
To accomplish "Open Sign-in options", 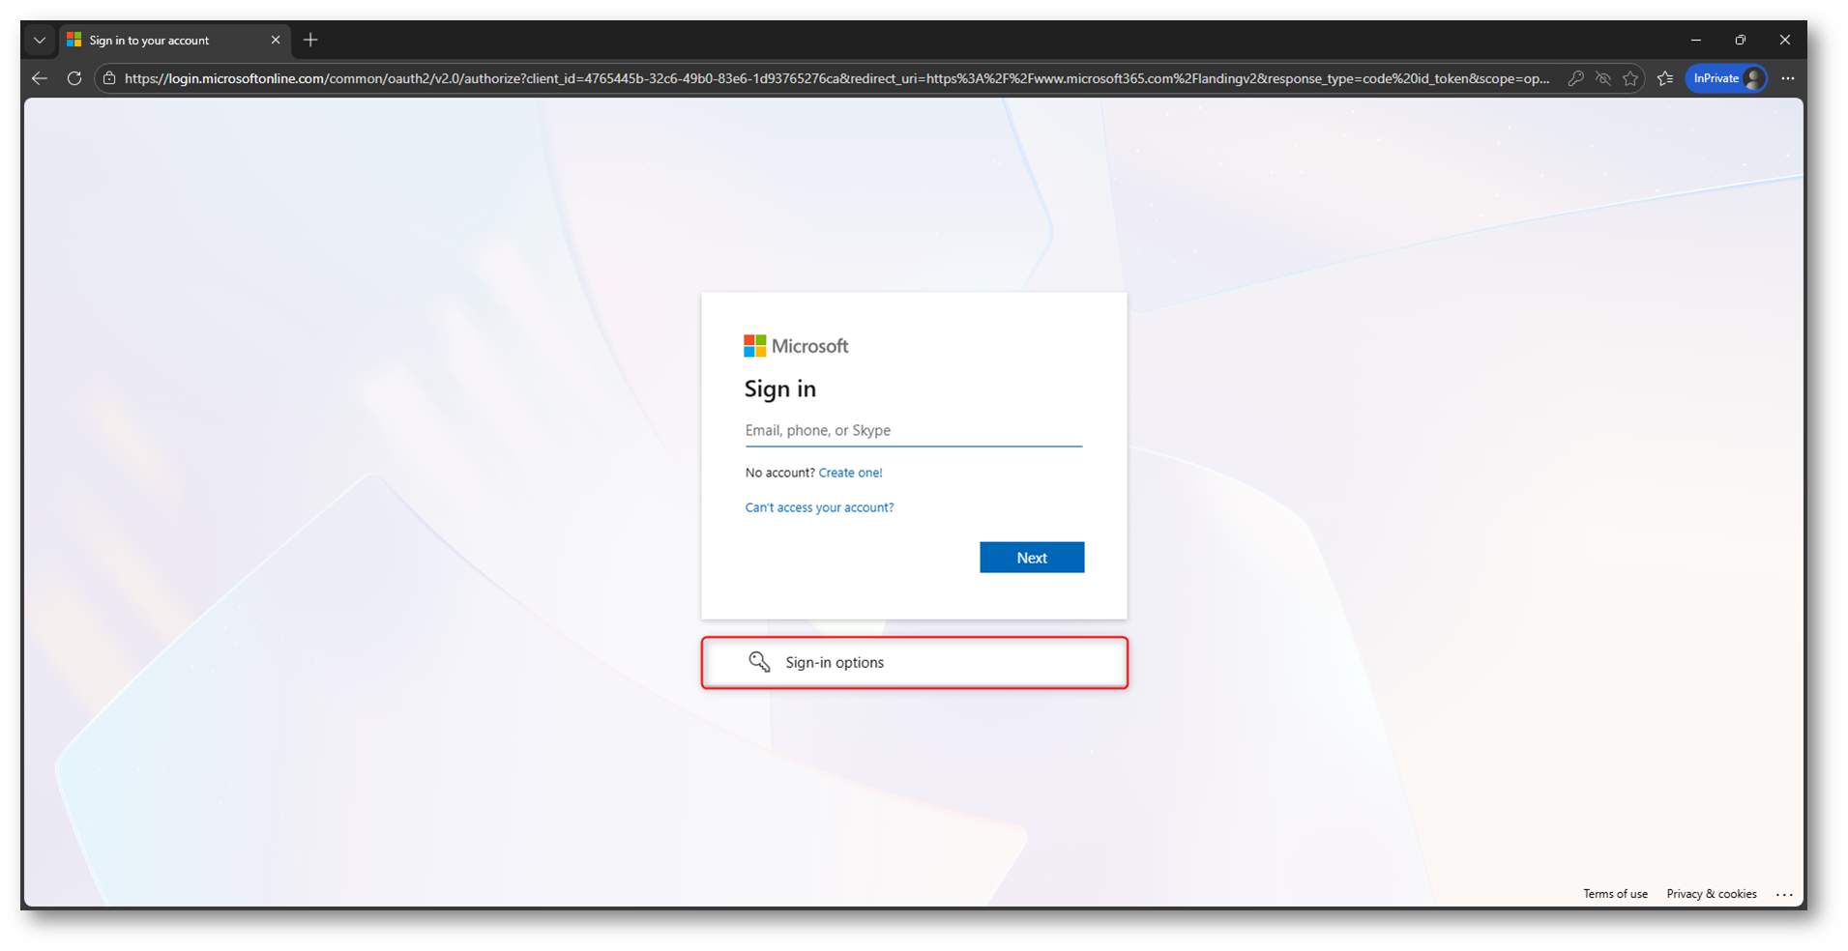I will point(915,662).
